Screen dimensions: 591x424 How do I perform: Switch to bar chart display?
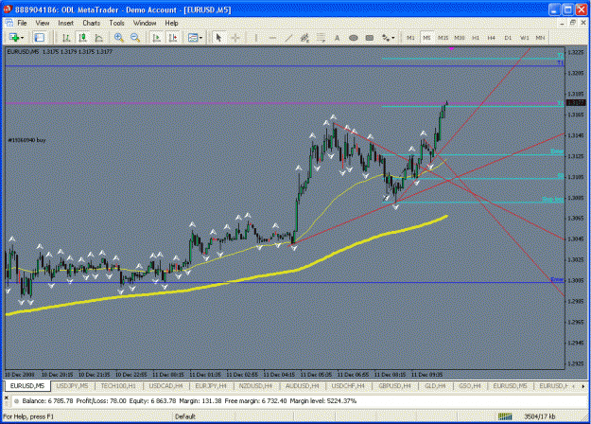(x=66, y=38)
